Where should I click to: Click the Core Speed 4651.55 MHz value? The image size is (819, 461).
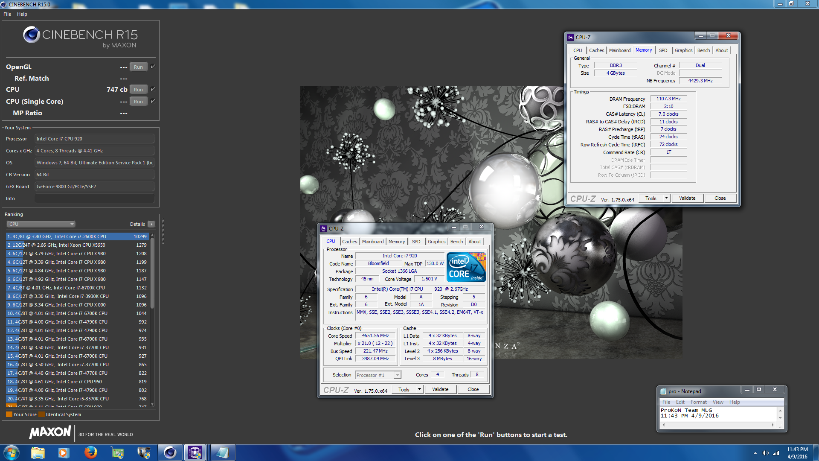point(375,336)
